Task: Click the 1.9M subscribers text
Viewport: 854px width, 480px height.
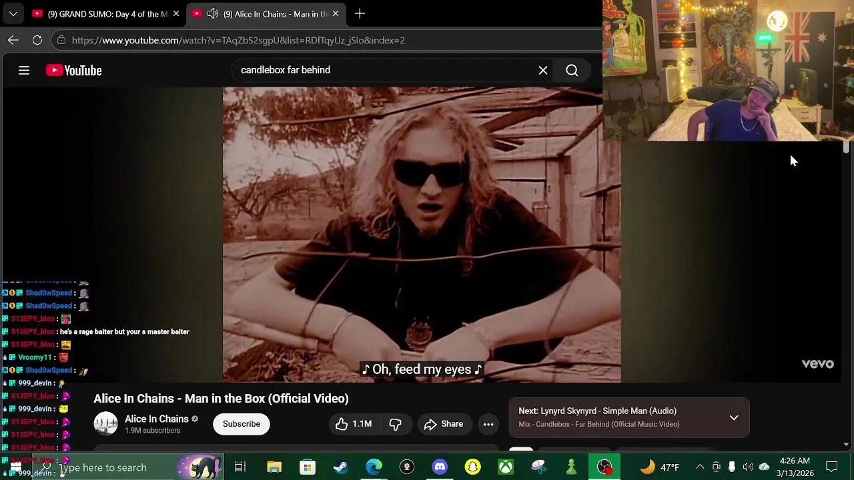Action: [152, 431]
